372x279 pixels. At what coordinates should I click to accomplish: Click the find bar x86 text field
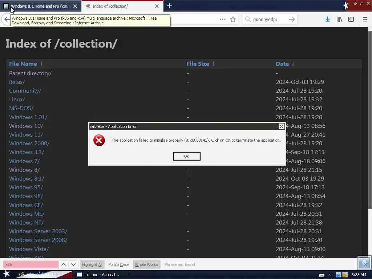31,264
